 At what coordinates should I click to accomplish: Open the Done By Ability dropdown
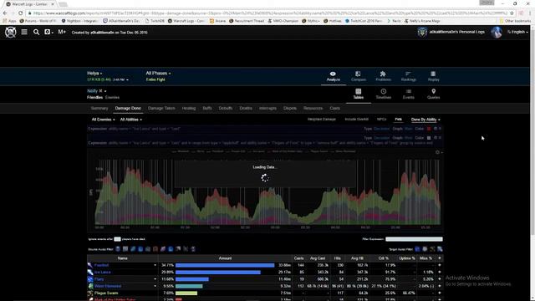(x=425, y=120)
